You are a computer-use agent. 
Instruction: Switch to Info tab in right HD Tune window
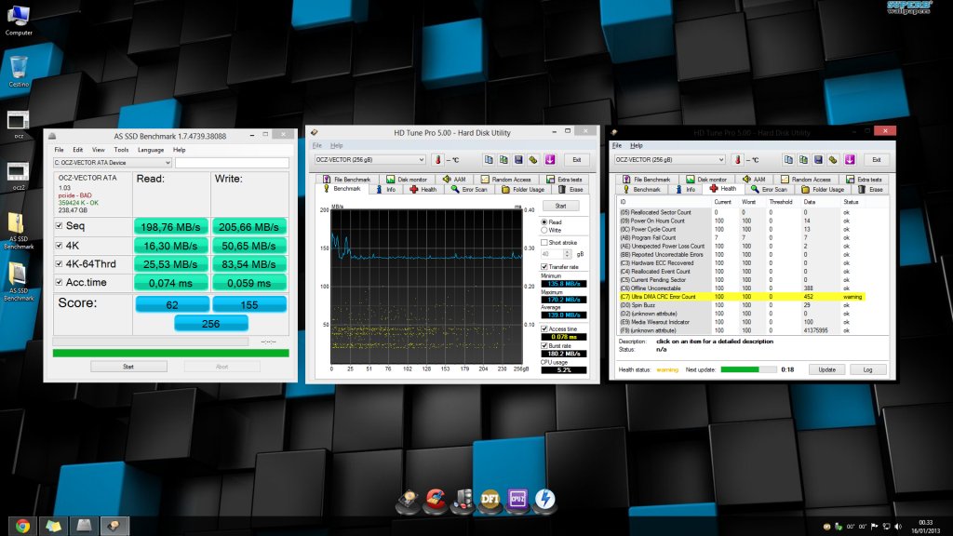coord(686,190)
